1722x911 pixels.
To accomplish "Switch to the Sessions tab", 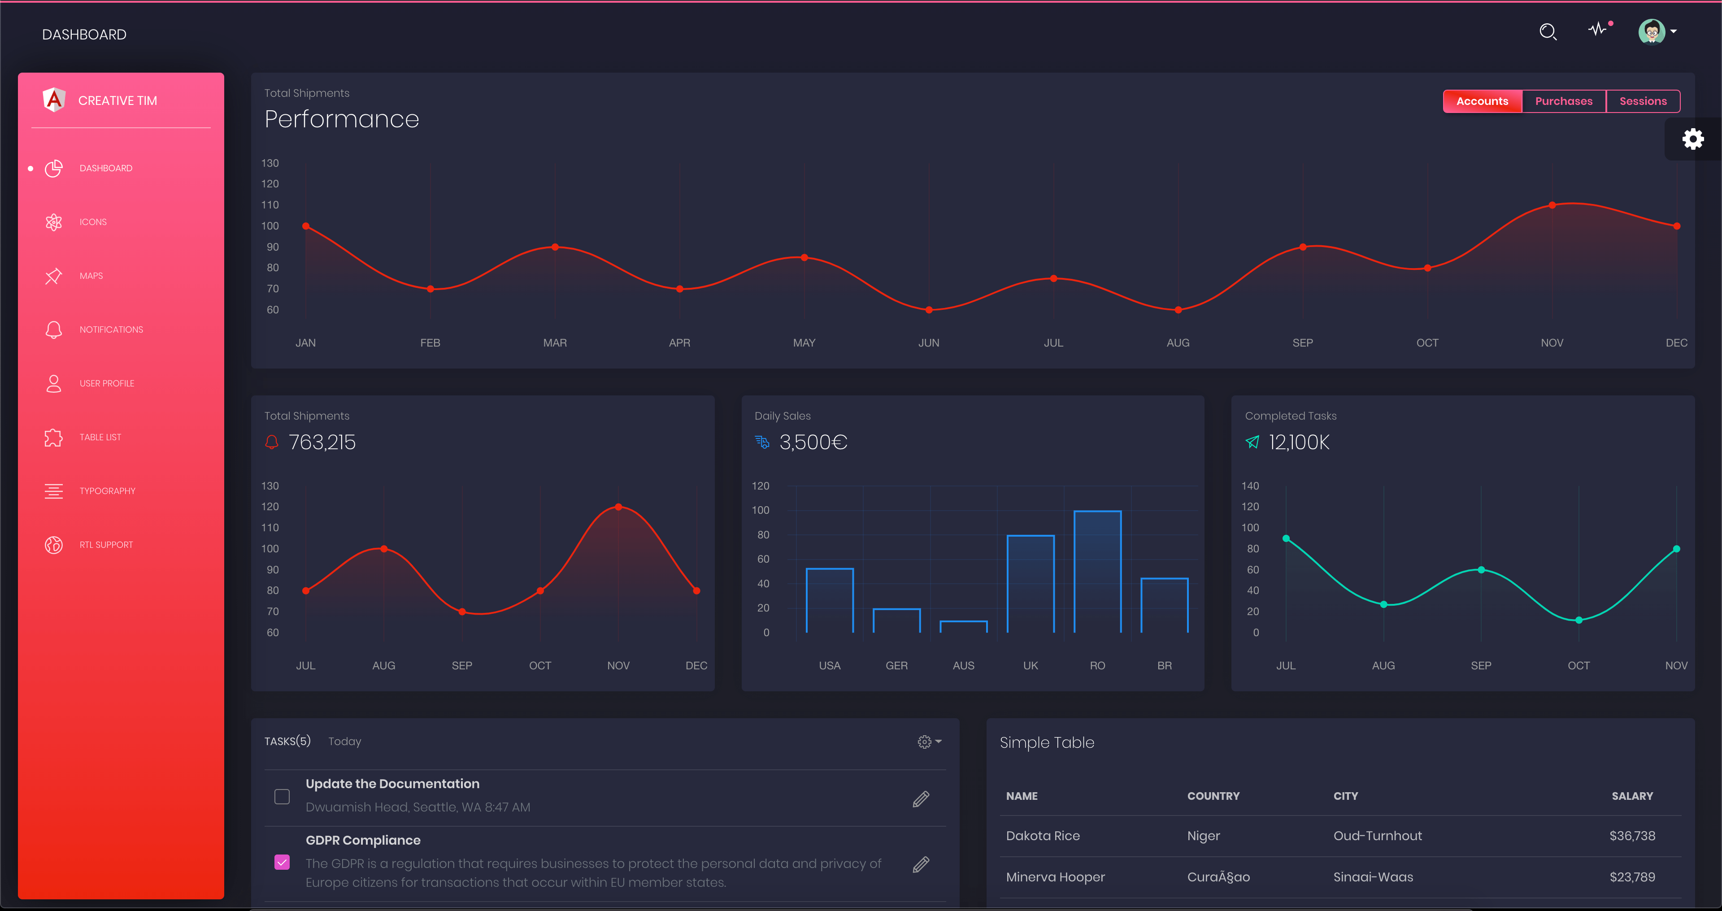I will tap(1643, 101).
